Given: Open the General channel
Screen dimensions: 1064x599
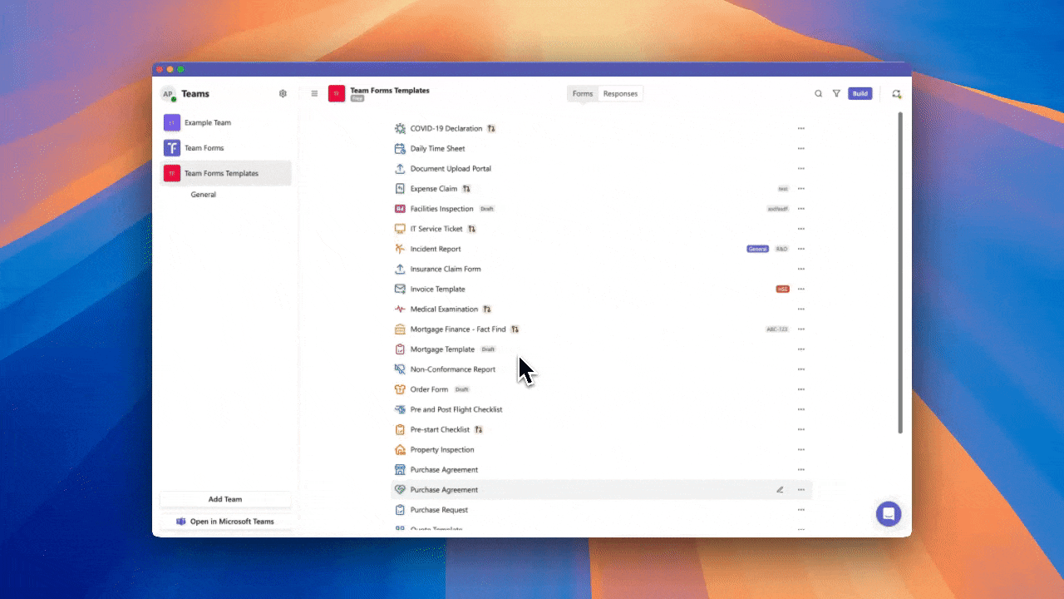Looking at the screenshot, I should coord(204,195).
